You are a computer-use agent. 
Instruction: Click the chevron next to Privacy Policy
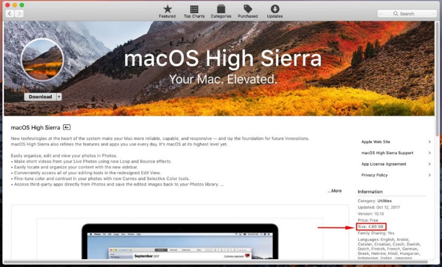point(429,175)
